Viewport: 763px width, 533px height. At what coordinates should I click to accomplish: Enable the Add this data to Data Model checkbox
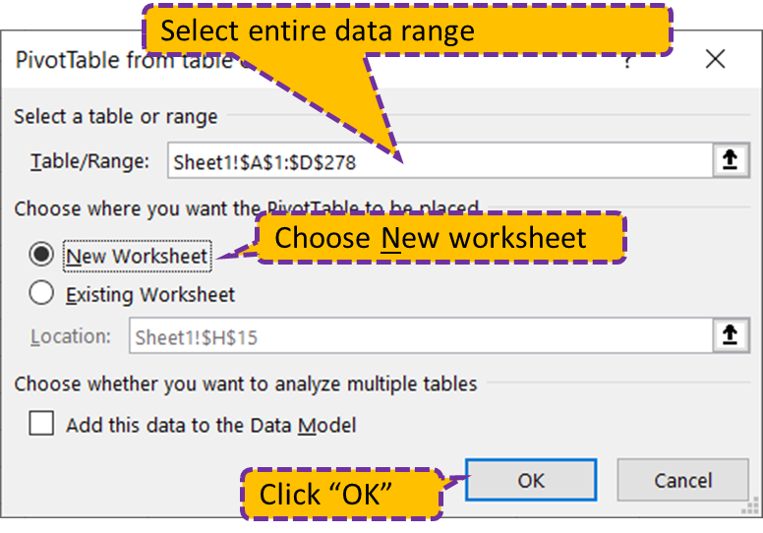click(41, 424)
